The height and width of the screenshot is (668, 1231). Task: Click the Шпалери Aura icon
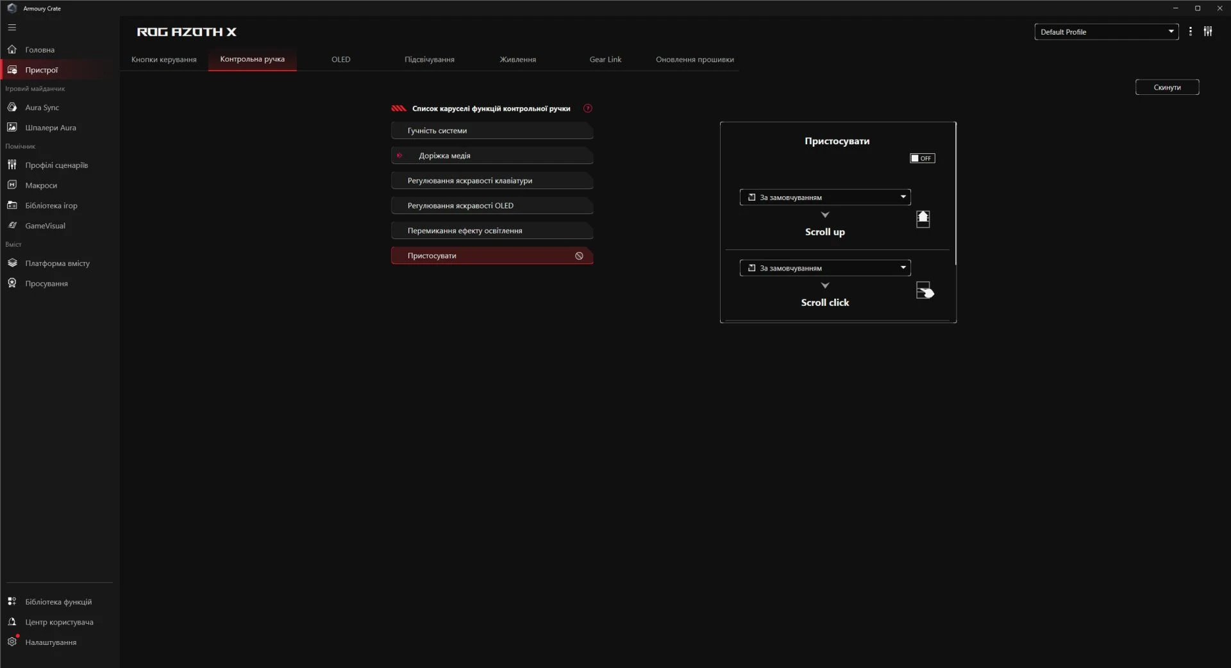tap(12, 128)
